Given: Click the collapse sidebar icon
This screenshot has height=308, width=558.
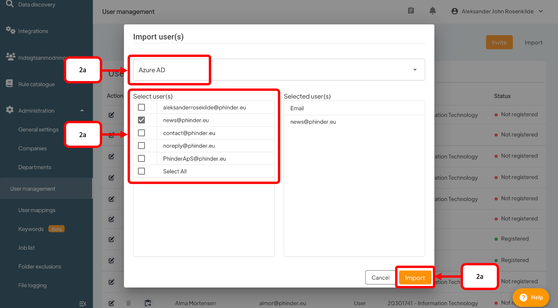Looking at the screenshot, I should 83,304.
